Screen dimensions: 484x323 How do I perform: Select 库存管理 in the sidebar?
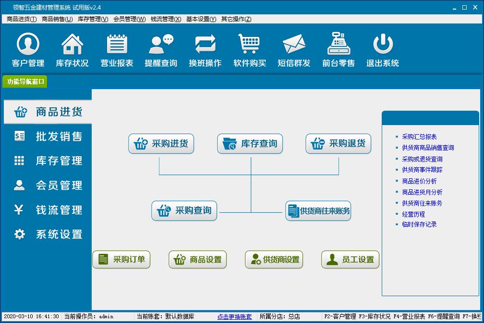pyautogui.click(x=48, y=161)
